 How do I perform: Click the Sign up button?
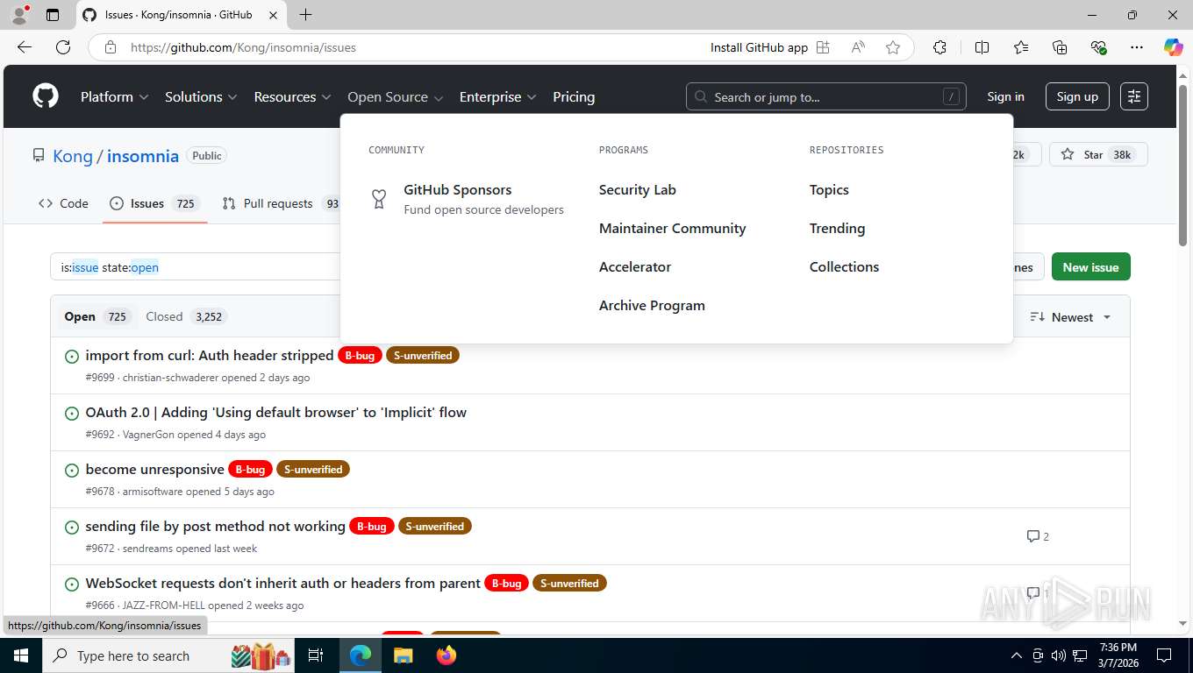[x=1077, y=96]
